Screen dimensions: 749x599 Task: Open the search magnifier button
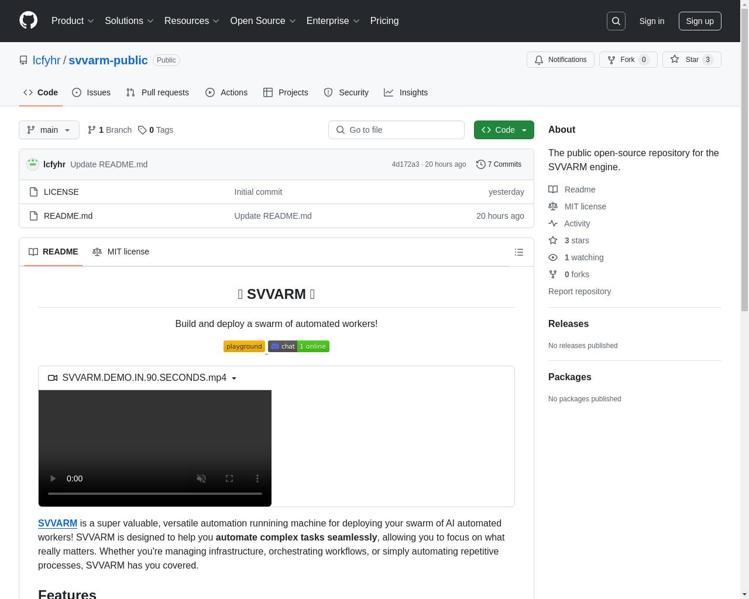[616, 21]
